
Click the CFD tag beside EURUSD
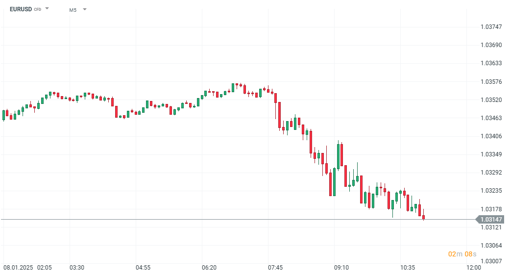pos(37,9)
